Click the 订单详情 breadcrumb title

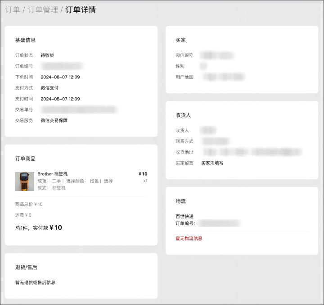pos(81,10)
